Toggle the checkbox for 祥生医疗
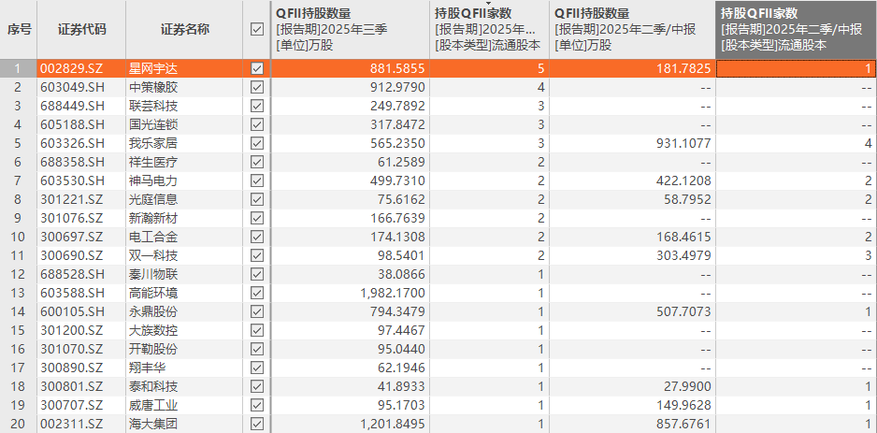 [257, 162]
